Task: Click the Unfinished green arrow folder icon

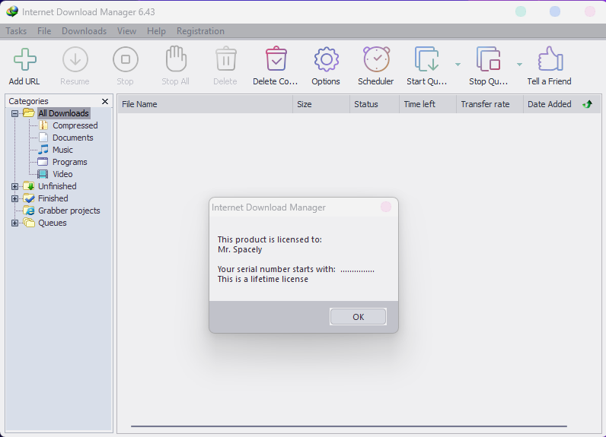Action: [29, 186]
